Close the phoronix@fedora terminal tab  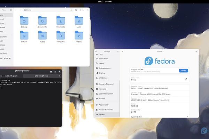point(60,76)
